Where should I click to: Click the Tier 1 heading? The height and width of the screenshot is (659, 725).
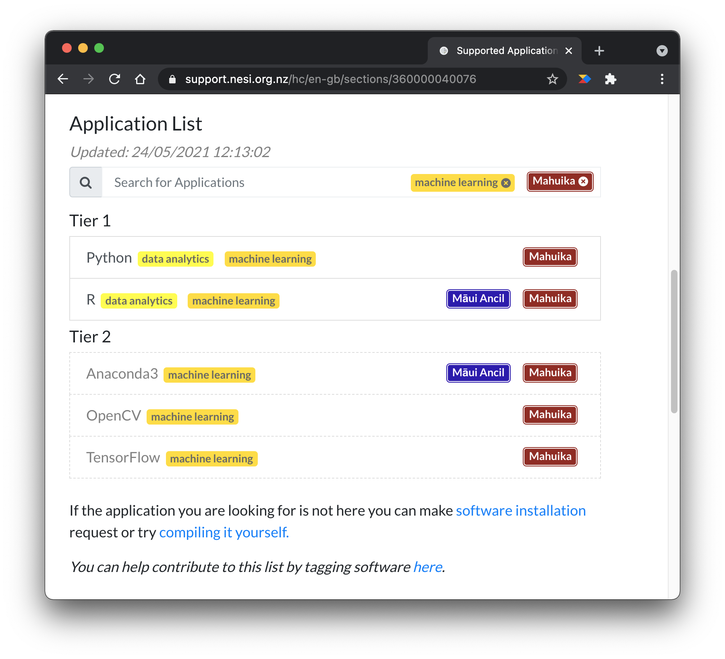(90, 221)
